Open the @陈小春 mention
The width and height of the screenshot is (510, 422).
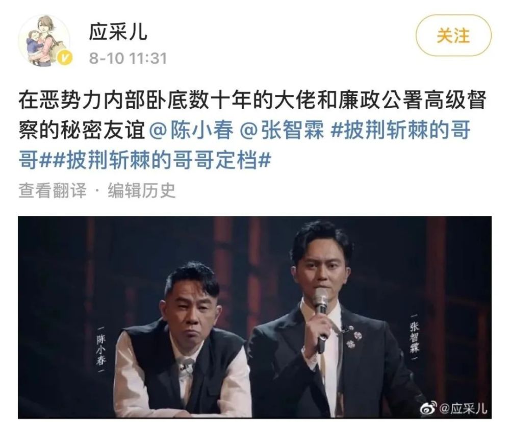(192, 131)
